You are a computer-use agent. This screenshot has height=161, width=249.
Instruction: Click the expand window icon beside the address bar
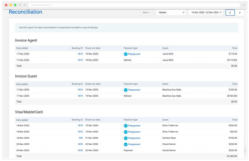[244, 5]
